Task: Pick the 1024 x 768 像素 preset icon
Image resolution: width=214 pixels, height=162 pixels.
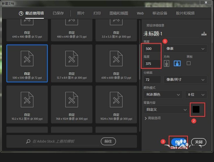Action: [x=116, y=100]
